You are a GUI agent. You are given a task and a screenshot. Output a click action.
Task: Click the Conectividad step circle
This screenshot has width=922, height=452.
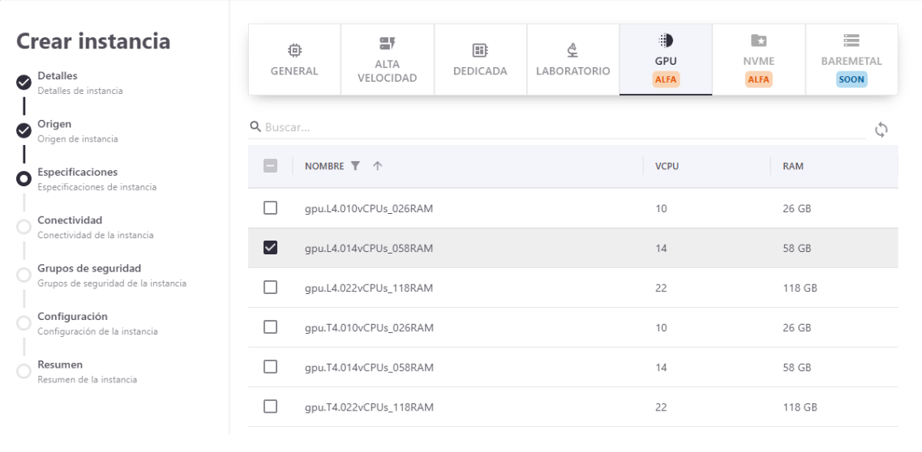(24, 227)
